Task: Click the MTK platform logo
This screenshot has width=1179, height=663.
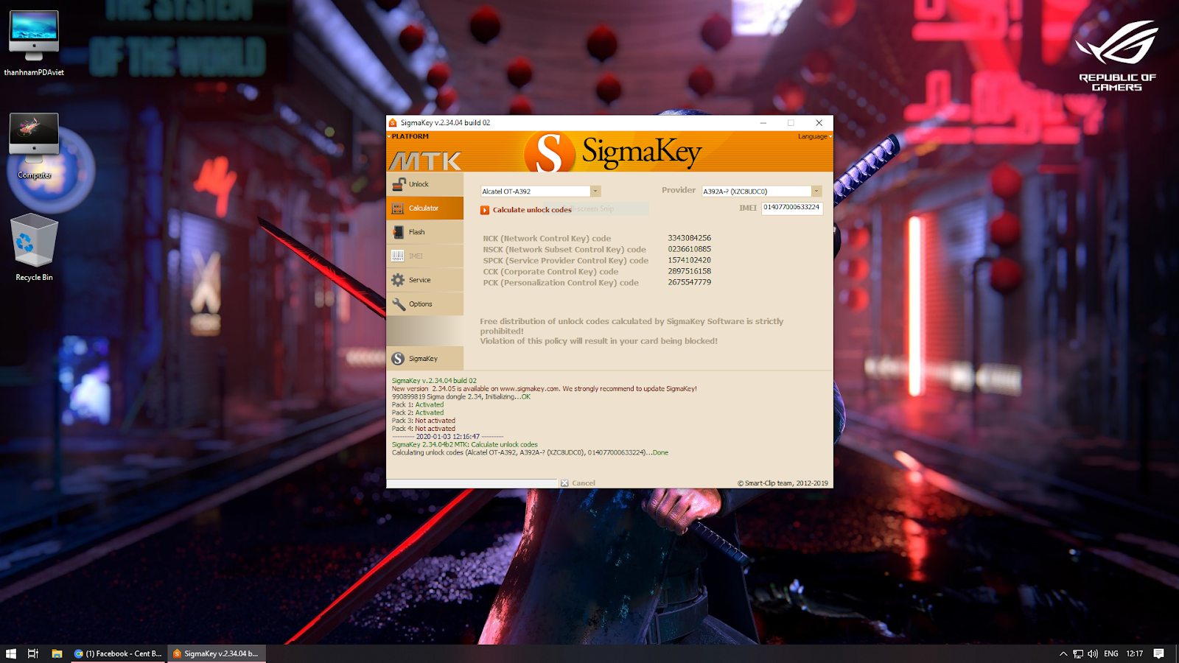Action: click(x=425, y=161)
